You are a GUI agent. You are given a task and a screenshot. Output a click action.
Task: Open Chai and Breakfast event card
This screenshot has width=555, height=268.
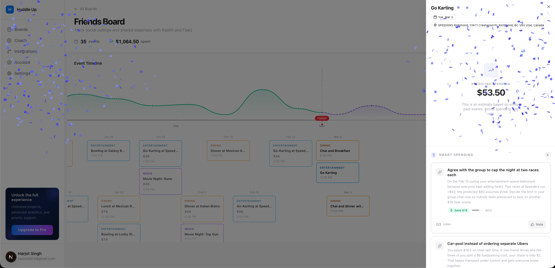pos(338,150)
